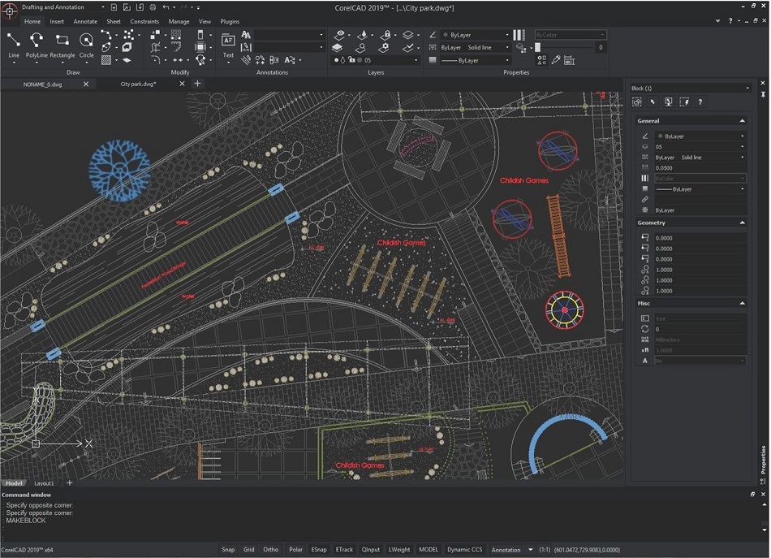771x558 pixels.
Task: Add a new document tab with plus
Action: coord(197,84)
